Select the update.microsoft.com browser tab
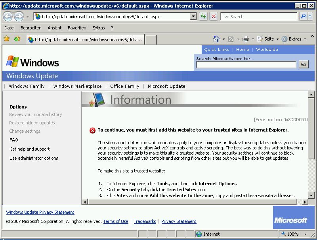 point(86,39)
